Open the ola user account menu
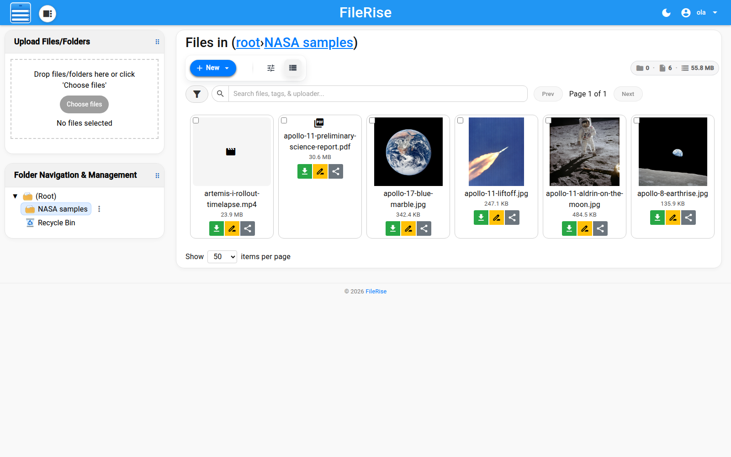The height and width of the screenshot is (457, 731). pyautogui.click(x=699, y=13)
